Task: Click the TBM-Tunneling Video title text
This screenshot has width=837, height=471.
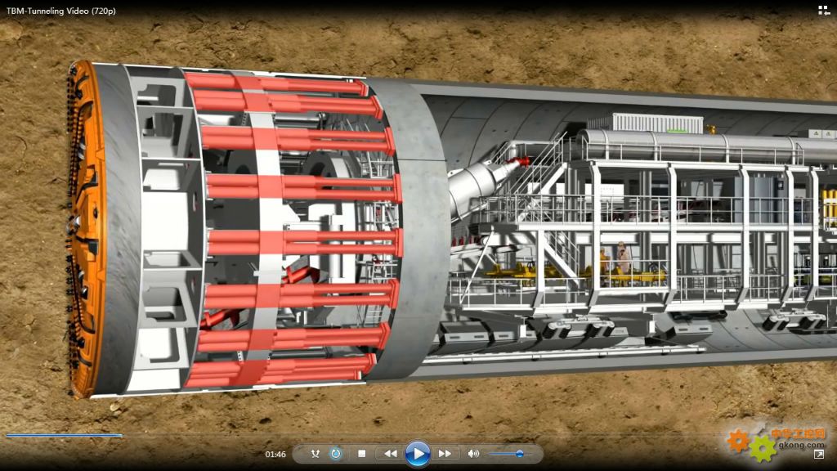Action: point(60,11)
